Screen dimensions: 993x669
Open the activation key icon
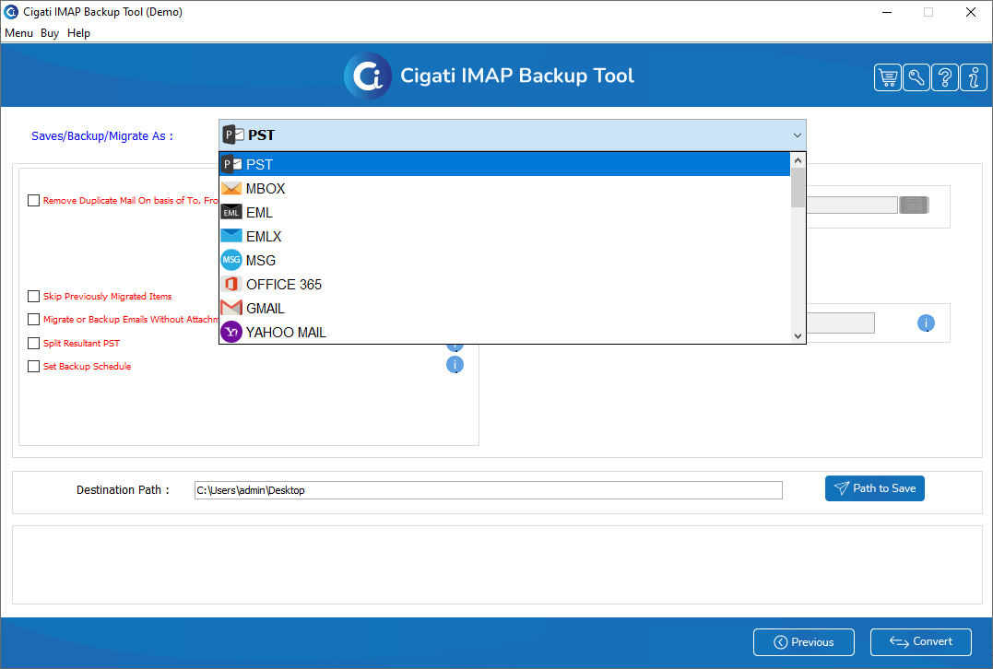point(916,77)
